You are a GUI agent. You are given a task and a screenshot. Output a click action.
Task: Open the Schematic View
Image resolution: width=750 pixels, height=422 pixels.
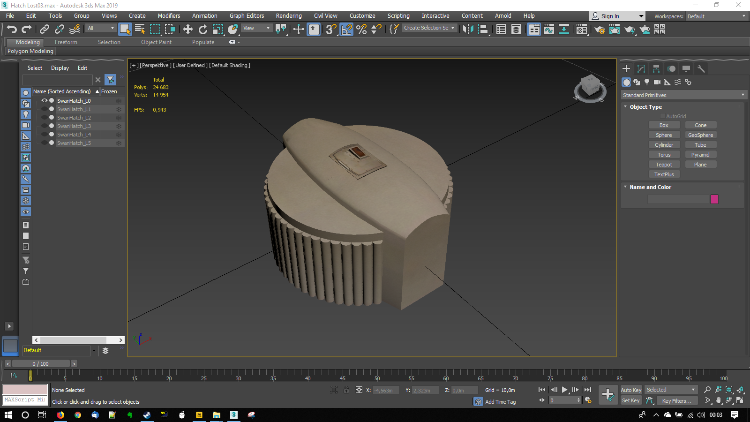[x=564, y=29]
